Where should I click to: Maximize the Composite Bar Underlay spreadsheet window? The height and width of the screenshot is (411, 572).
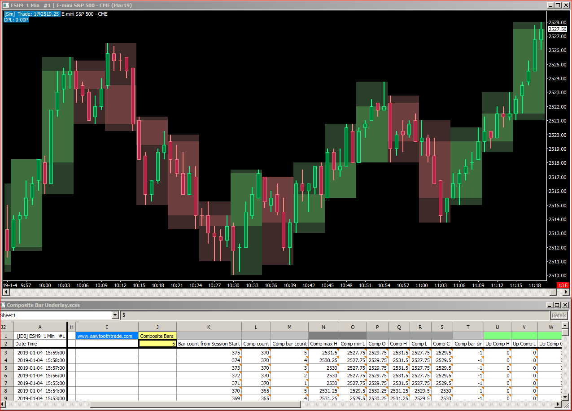coord(558,305)
